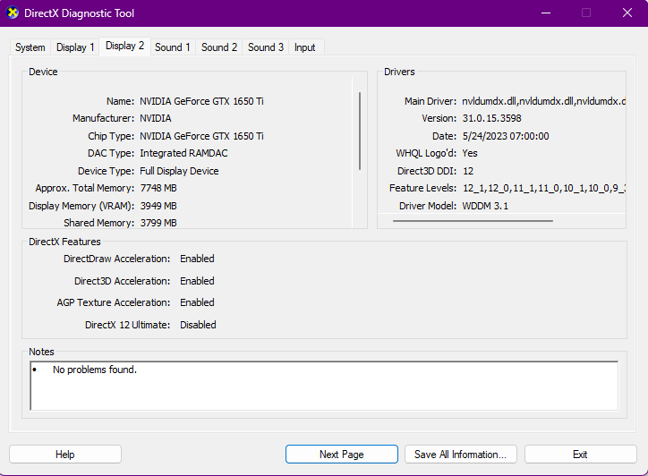Click the driver date 5/24/2023 07:00:00
The width and height of the screenshot is (648, 476).
506,136
